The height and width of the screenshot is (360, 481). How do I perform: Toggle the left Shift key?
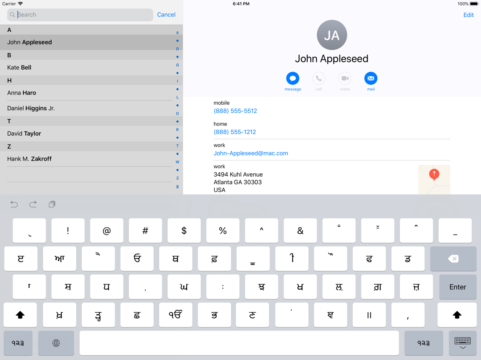(x=20, y=315)
